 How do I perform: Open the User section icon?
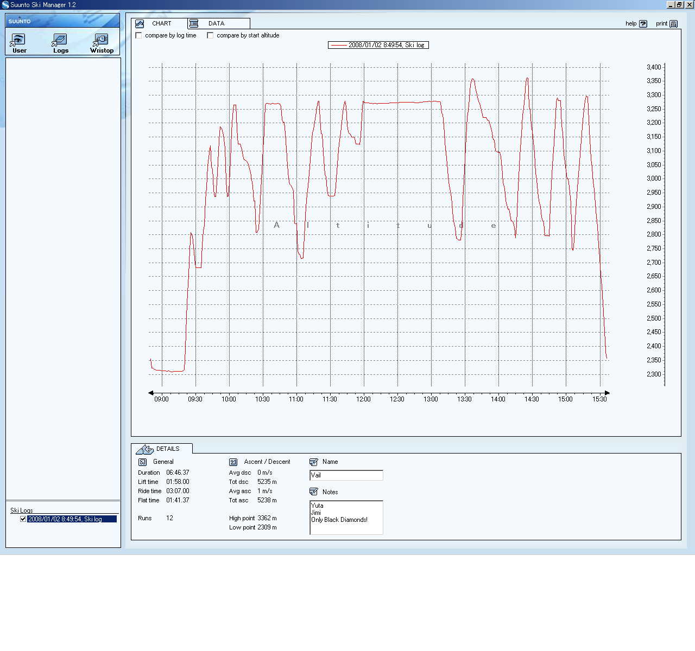18,40
